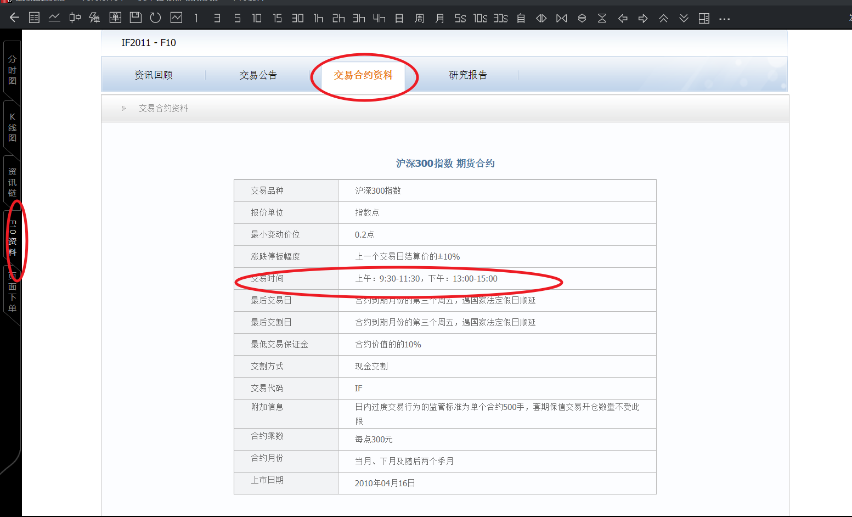The image size is (852, 517).
Task: Click the boxed 单 order icon
Action: (115, 18)
